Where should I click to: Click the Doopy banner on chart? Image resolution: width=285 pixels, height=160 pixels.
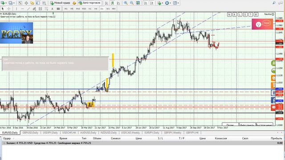(262, 24)
